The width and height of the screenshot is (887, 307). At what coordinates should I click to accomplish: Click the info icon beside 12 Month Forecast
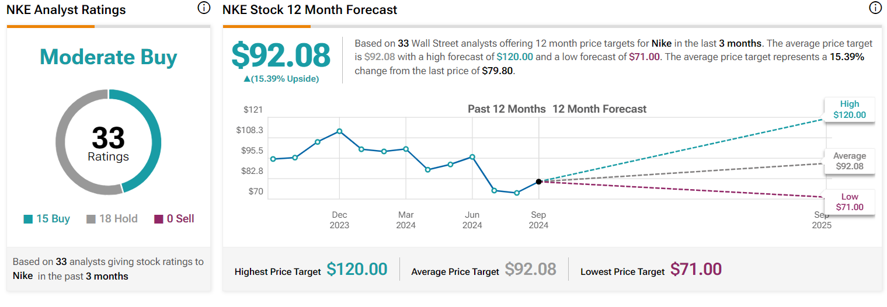click(x=875, y=8)
